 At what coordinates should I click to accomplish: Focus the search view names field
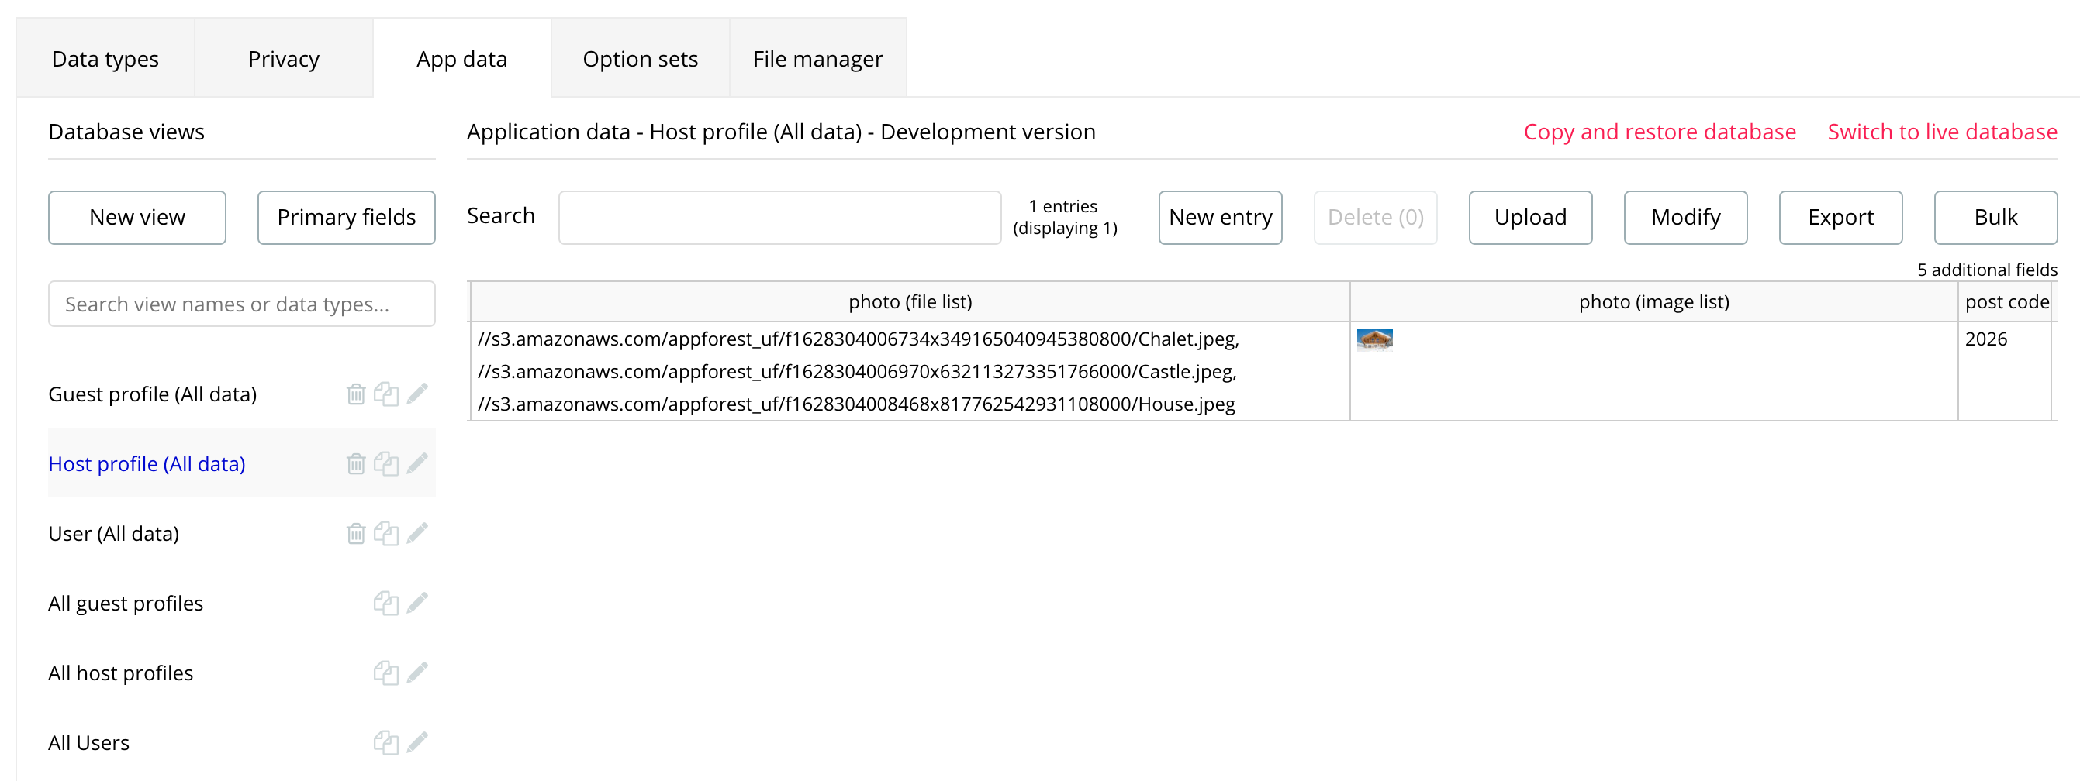[241, 304]
